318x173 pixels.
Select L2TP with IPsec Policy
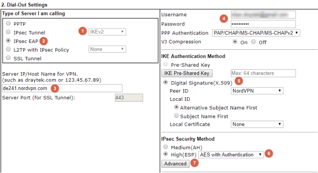pos(9,50)
